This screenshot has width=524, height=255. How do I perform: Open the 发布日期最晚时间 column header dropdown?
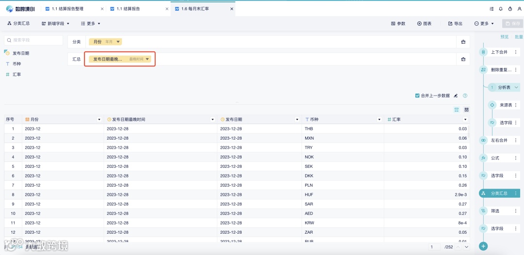point(212,119)
